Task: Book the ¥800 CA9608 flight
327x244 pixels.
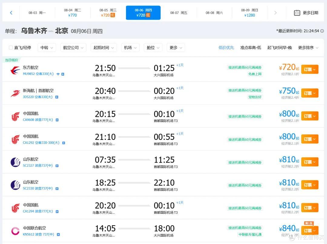Action: pyautogui.click(x=310, y=116)
